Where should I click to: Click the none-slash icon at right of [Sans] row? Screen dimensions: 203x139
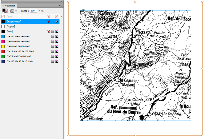tap(56, 17)
